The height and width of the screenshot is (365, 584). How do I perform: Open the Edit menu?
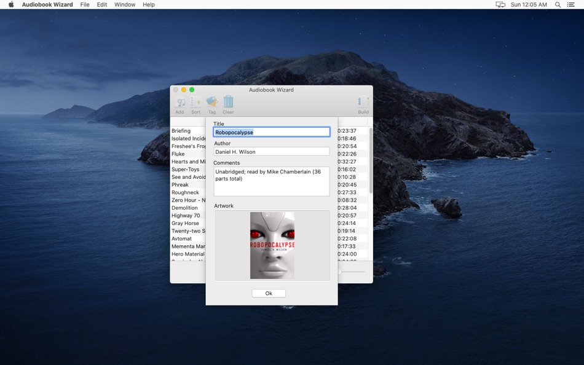(x=101, y=4)
